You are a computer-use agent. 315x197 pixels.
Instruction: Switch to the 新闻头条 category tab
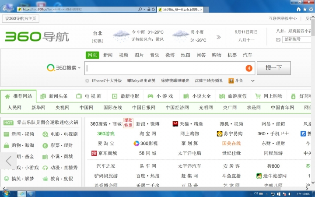click(54, 96)
